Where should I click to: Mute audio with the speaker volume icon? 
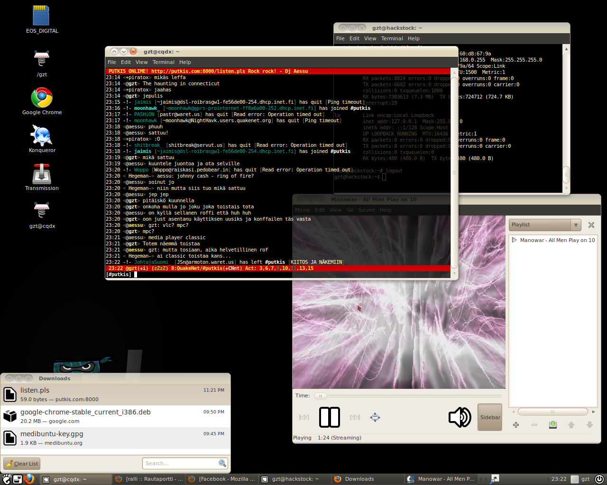(x=459, y=417)
